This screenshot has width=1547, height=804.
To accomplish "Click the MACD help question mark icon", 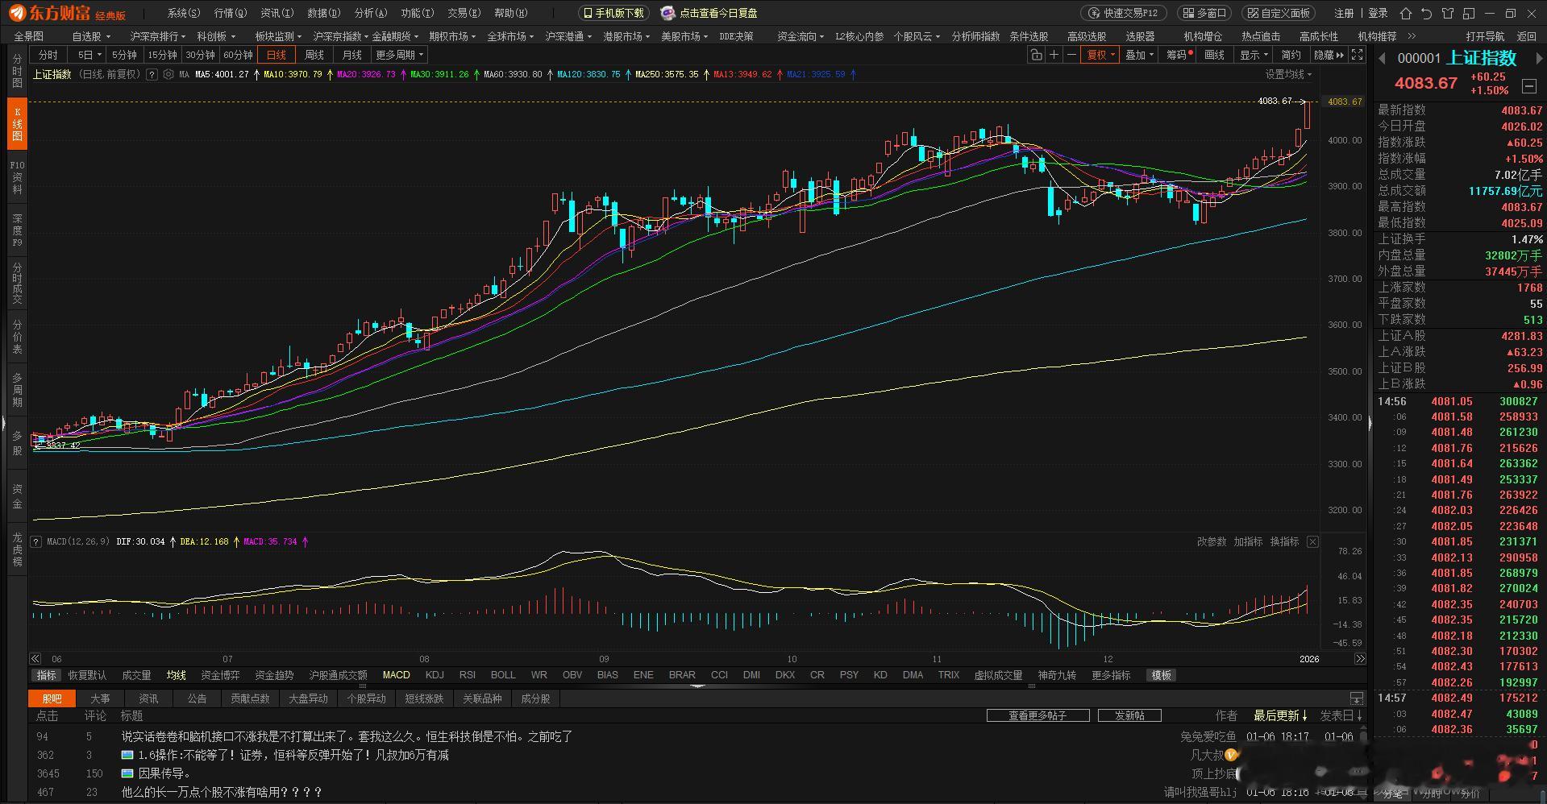I will click(36, 541).
